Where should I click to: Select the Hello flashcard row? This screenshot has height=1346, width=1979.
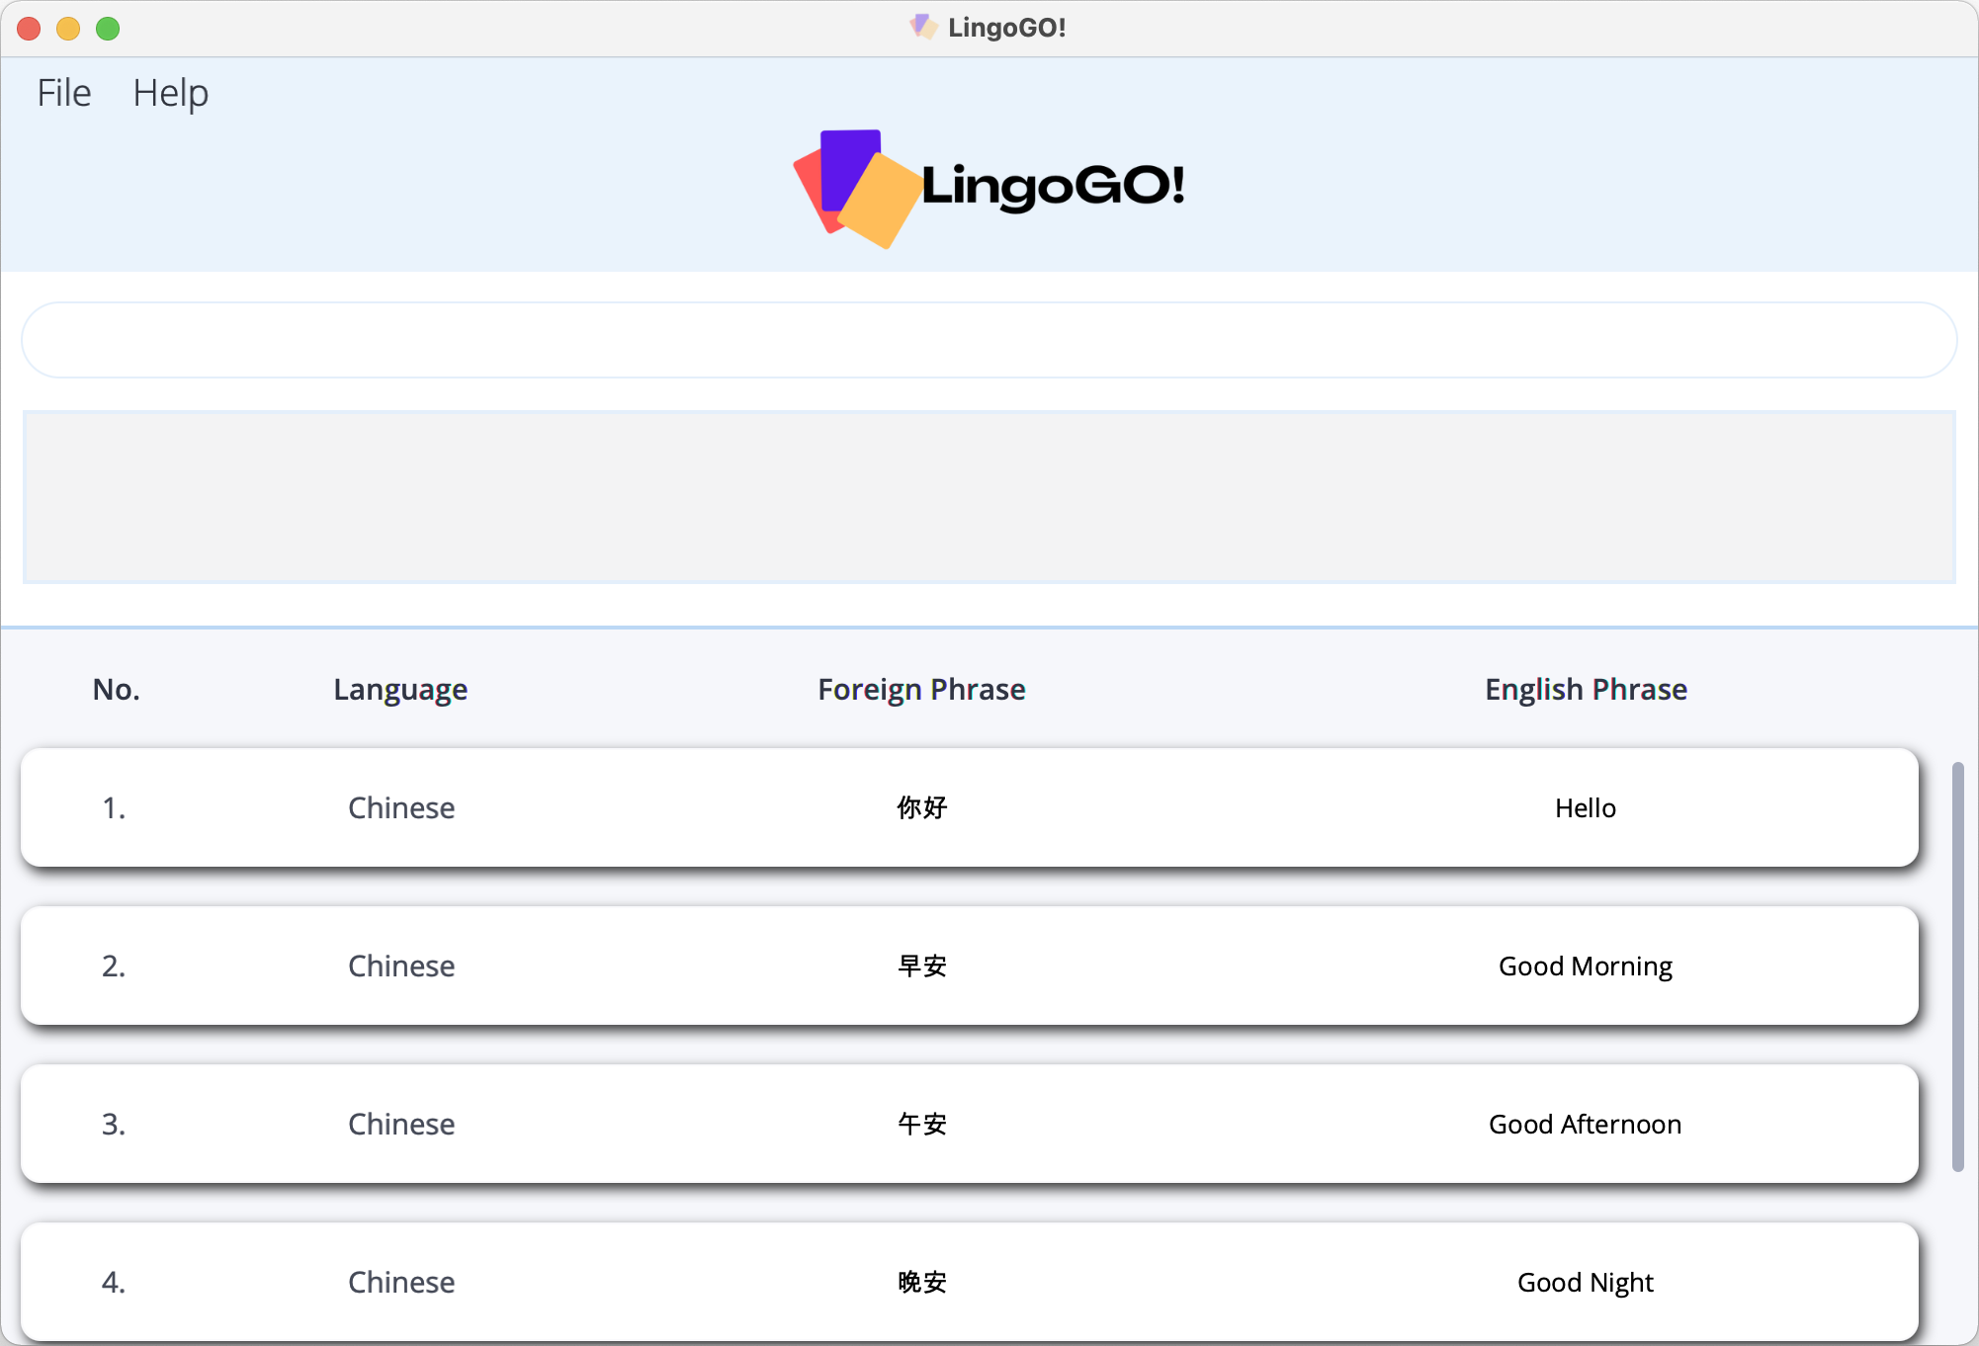tap(969, 807)
